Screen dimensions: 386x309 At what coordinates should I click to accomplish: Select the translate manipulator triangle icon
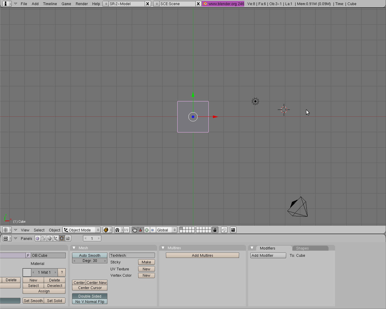coord(141,230)
